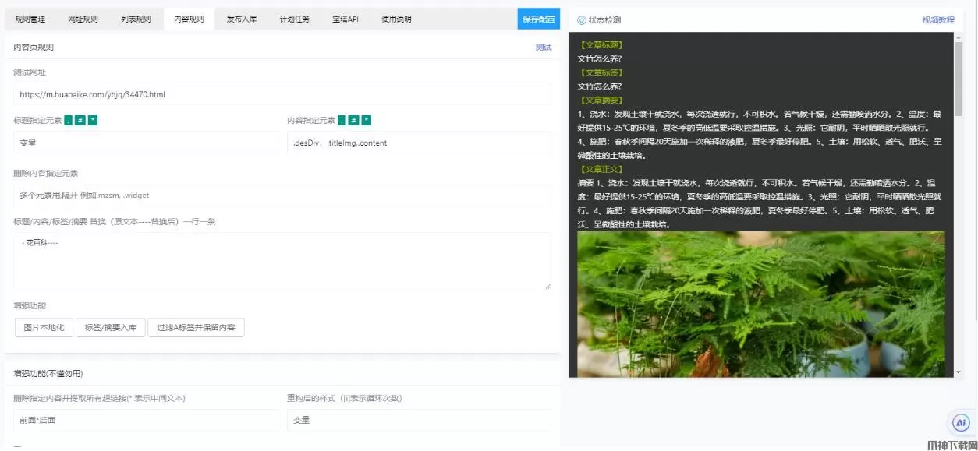The image size is (978, 451).
Task: Click the 测试网址 URL input field
Action: (x=282, y=94)
